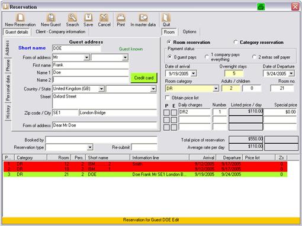Open the second Form of address dropdown
Screen dimensions: 302x226
click(125, 57)
